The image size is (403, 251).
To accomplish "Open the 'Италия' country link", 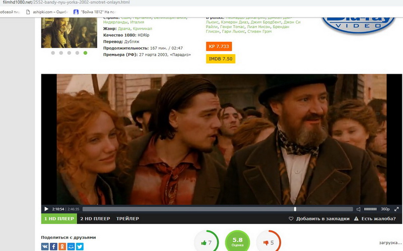I will (x=137, y=22).
